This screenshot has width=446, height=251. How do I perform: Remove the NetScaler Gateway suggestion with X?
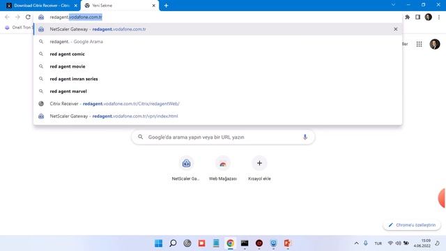(x=395, y=29)
